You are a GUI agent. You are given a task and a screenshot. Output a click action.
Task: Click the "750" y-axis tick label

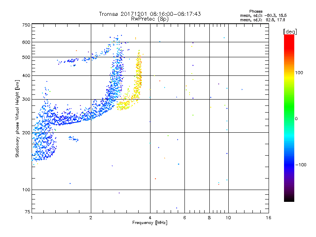26,25
